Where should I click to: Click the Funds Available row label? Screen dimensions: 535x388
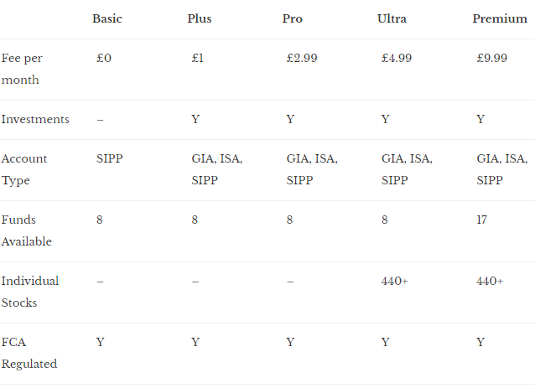click(27, 230)
